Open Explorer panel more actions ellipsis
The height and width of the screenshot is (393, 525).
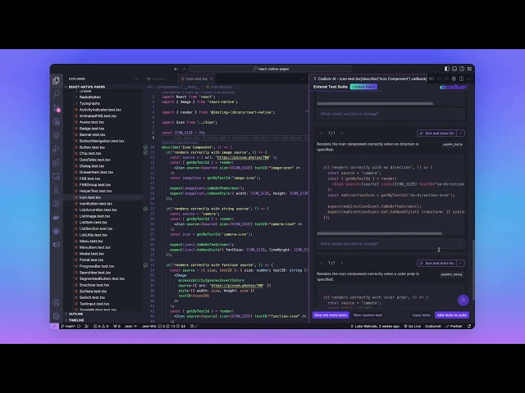point(136,79)
